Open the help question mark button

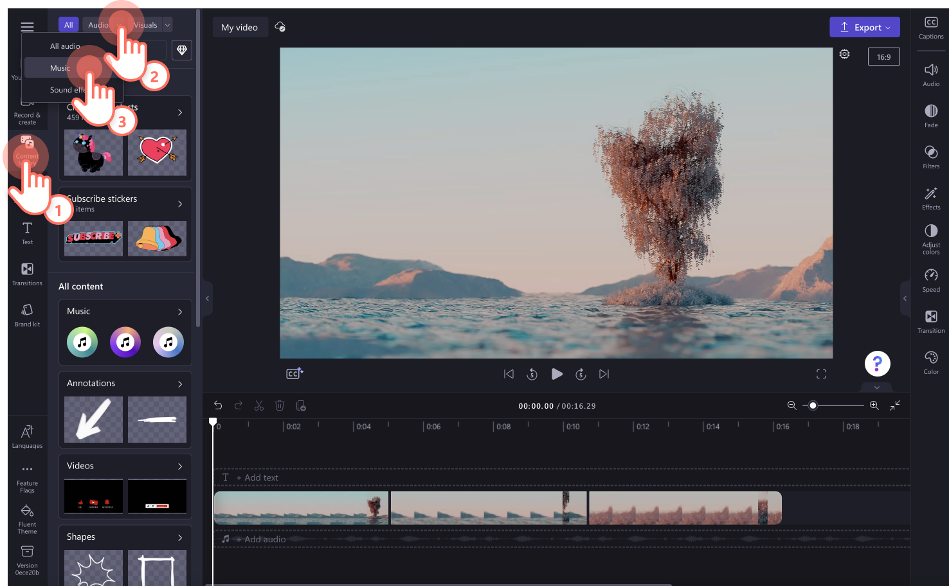(877, 363)
